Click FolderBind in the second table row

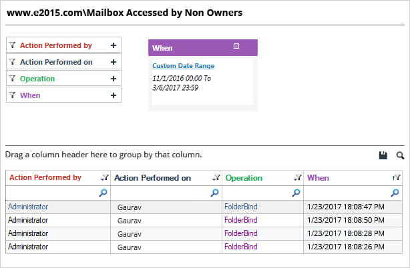(x=241, y=220)
